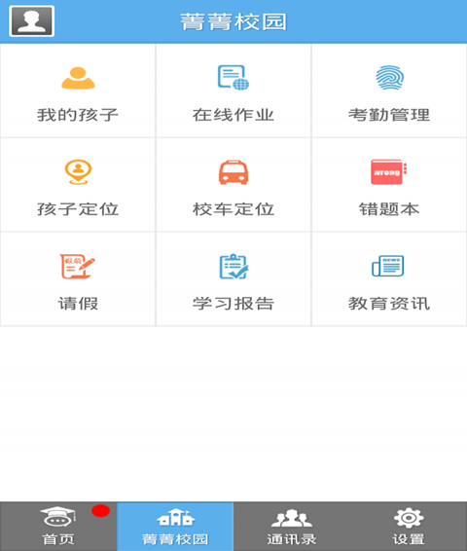Image resolution: width=467 pixels, height=551 pixels.
Task: Tap the 请假 leave request icon
Action: tap(77, 267)
